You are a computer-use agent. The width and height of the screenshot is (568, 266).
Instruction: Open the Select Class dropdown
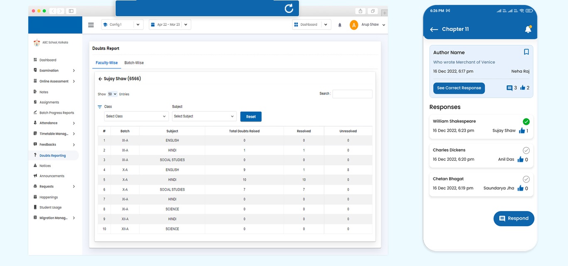136,116
